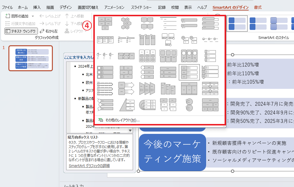Select the Stacked List layout with circles

(x=189, y=39)
